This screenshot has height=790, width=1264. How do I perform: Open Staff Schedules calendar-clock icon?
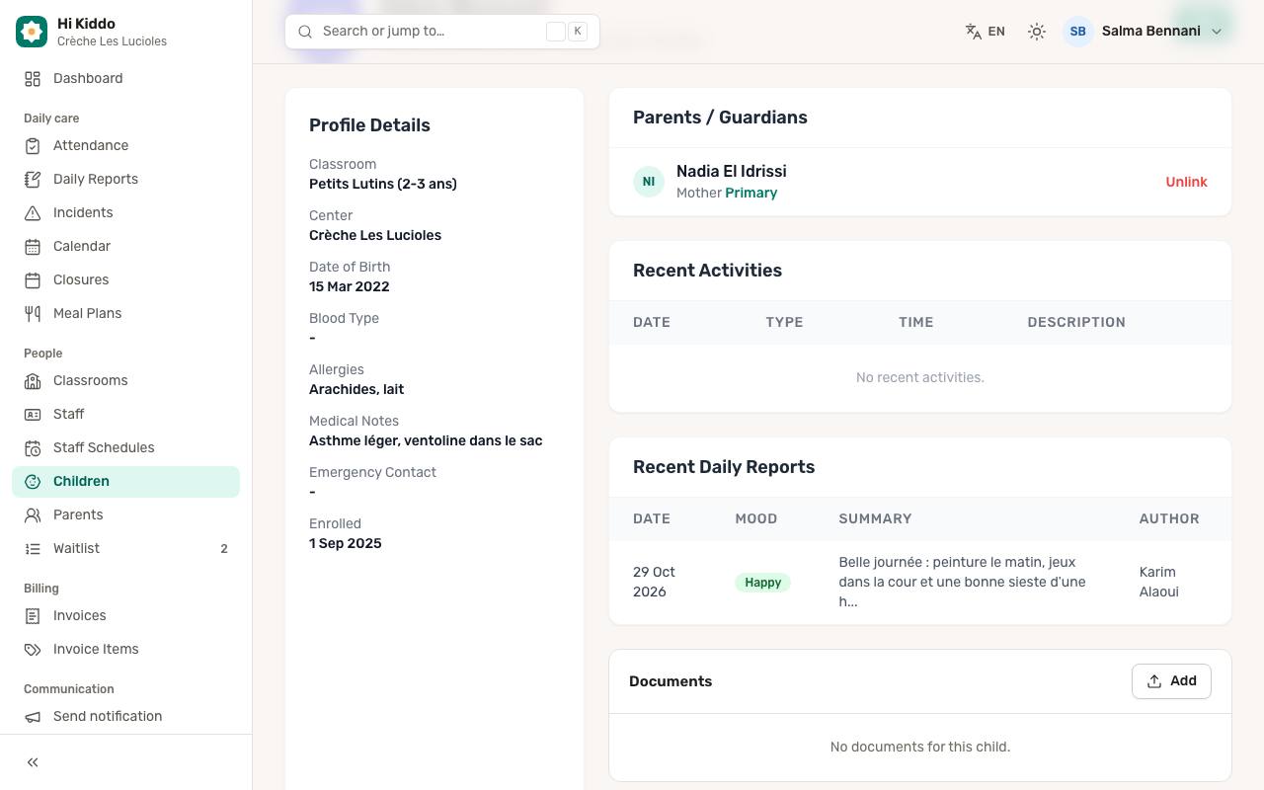point(33,447)
